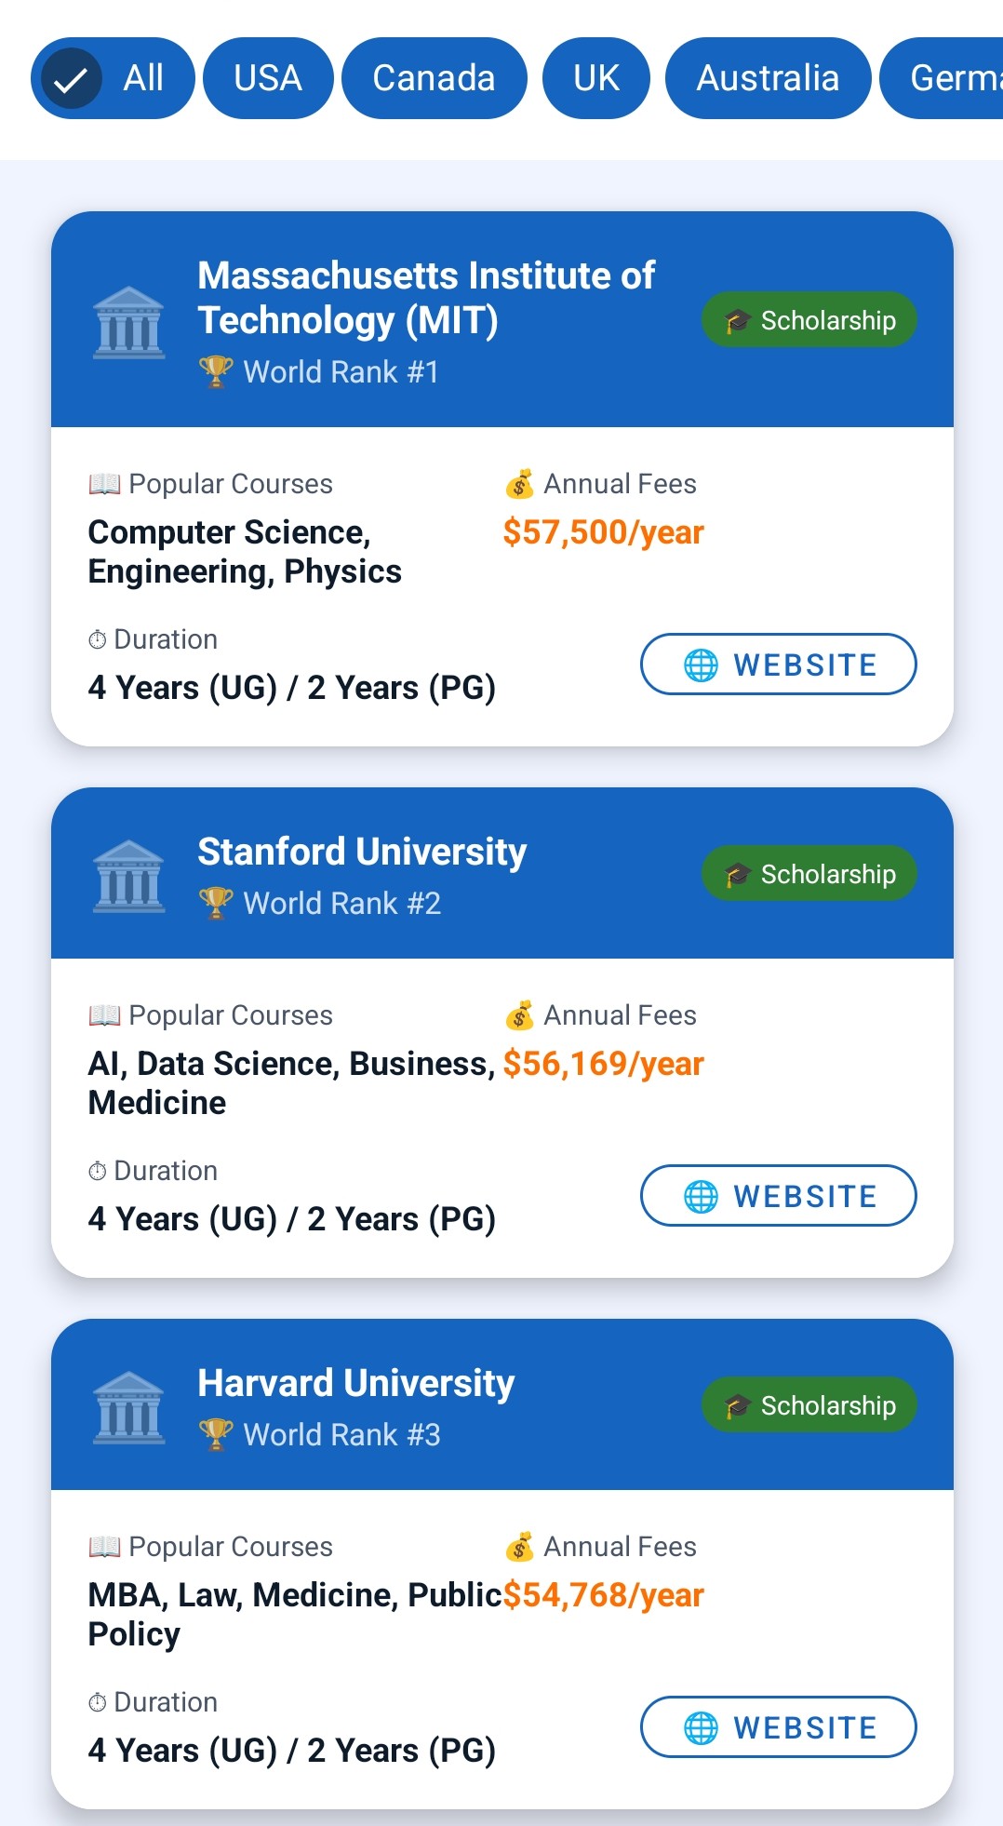Toggle the checked All filter chip
This screenshot has height=1826, width=1003.
point(113,78)
